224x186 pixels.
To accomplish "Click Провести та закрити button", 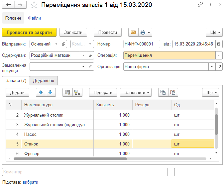I will 29,33.
